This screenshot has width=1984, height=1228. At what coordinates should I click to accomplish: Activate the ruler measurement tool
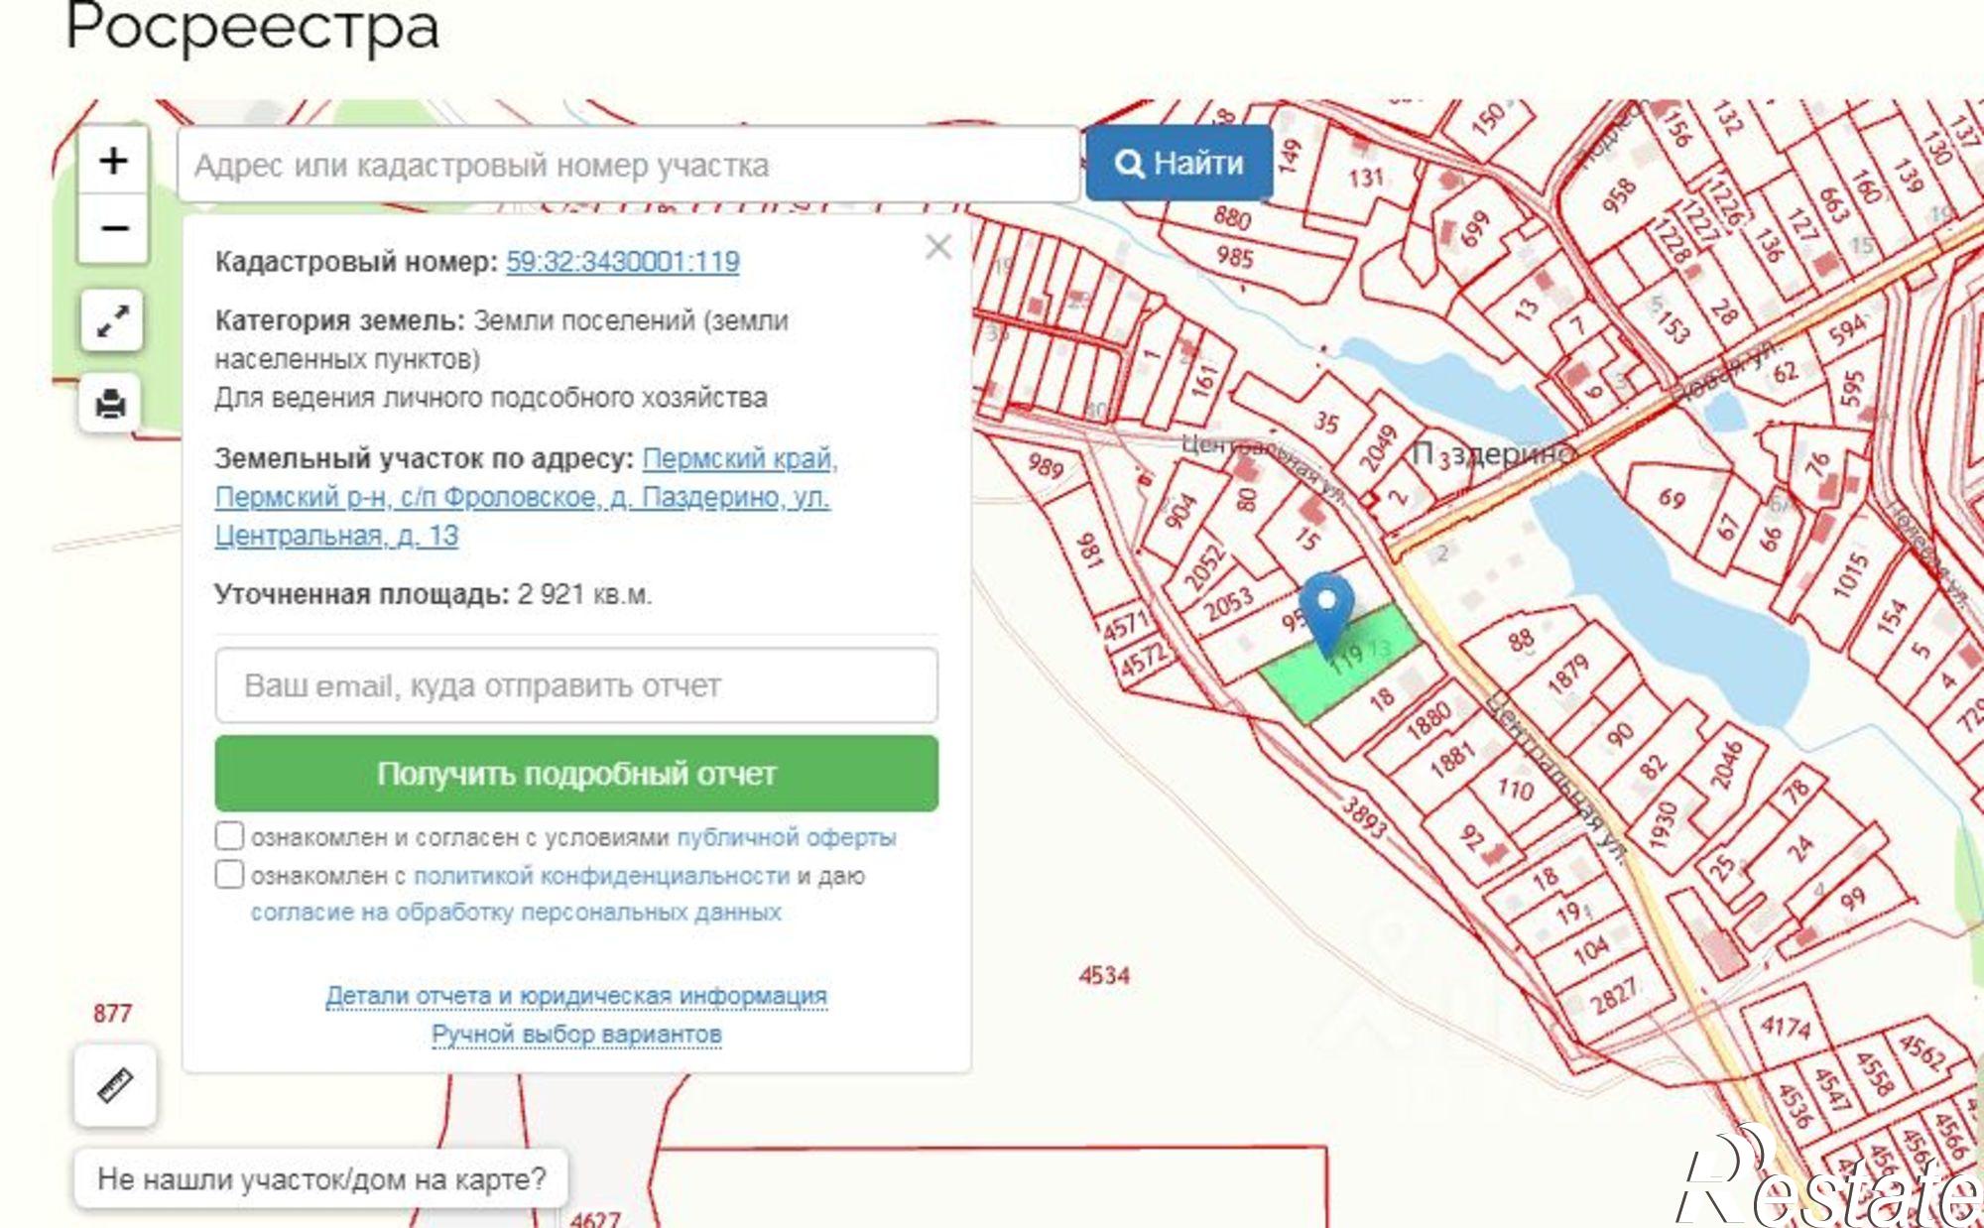[115, 1085]
